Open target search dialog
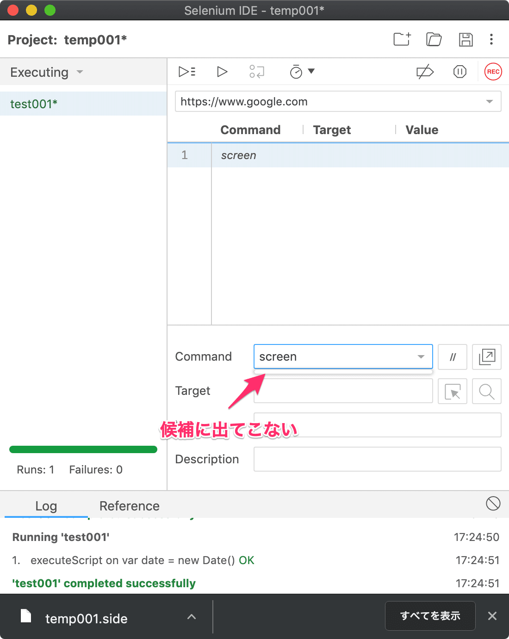 pos(486,391)
